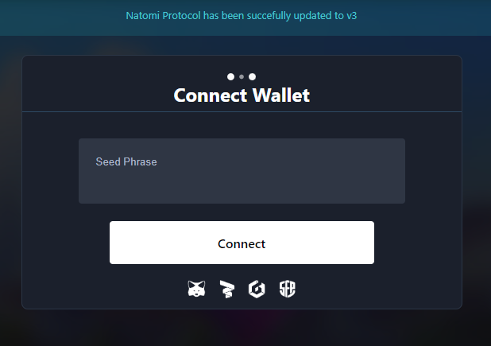Viewport: 491px width, 346px height.
Task: Click the word 'Phrase' in the input
Action: 141,161
